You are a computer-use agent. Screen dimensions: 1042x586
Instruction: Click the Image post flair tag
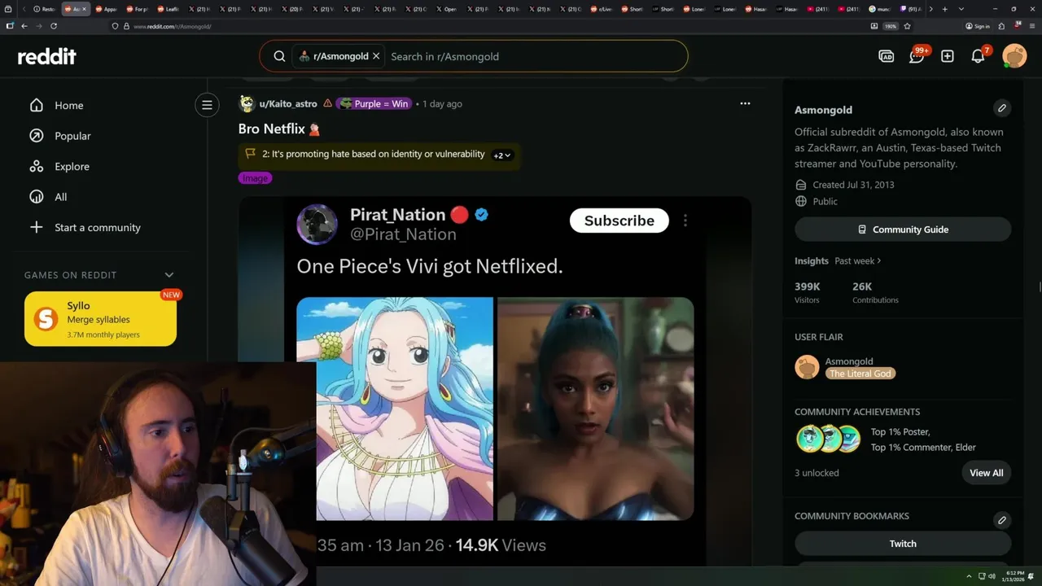click(x=255, y=178)
